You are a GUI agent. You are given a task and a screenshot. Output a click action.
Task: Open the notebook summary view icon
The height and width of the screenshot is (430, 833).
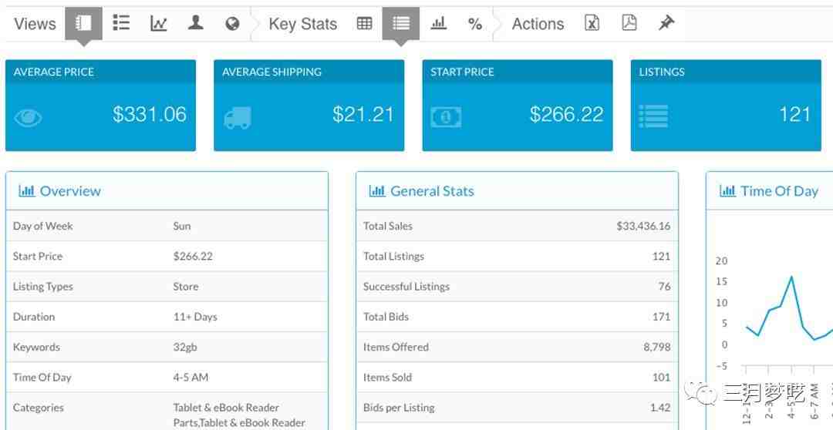click(83, 23)
